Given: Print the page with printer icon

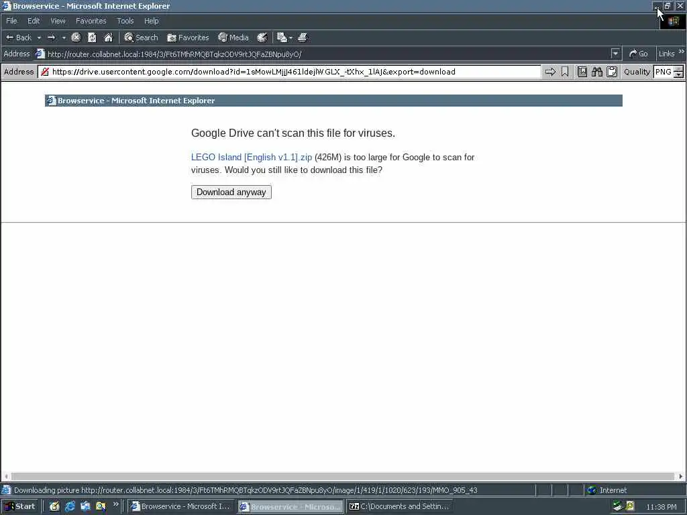Looking at the screenshot, I should [x=303, y=38].
